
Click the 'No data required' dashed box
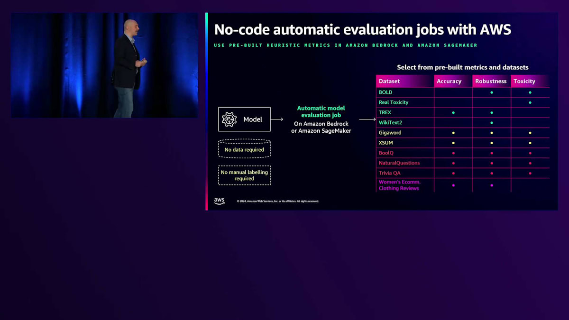coord(244,149)
